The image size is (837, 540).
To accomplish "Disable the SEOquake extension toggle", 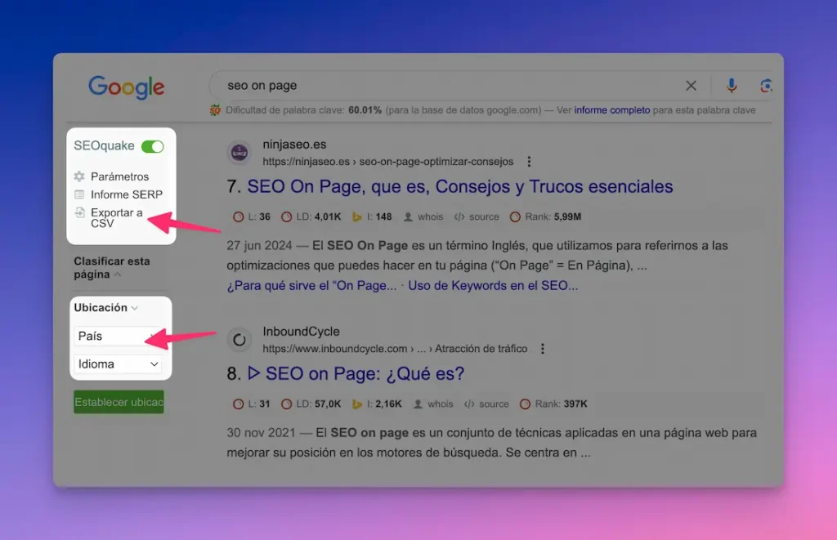I will 154,145.
